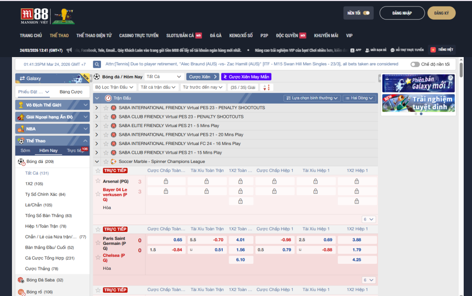Image resolution: width=472 pixels, height=296 pixels.
Task: Favorite SABA INTERNATIONAL FRIENDLY FC 24 star
Action: click(x=106, y=144)
